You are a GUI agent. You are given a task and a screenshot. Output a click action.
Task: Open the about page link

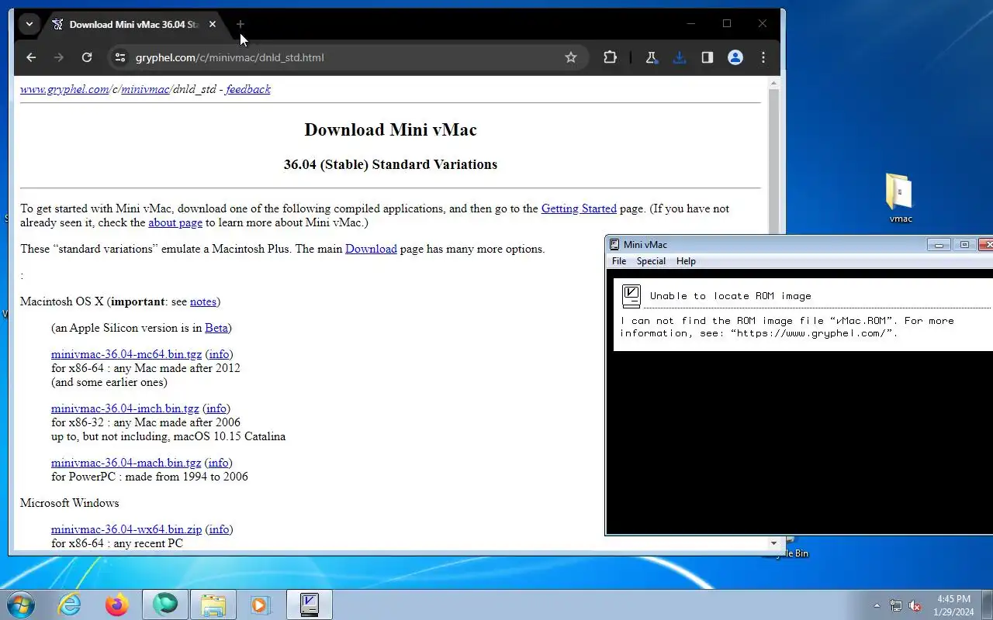click(x=175, y=222)
